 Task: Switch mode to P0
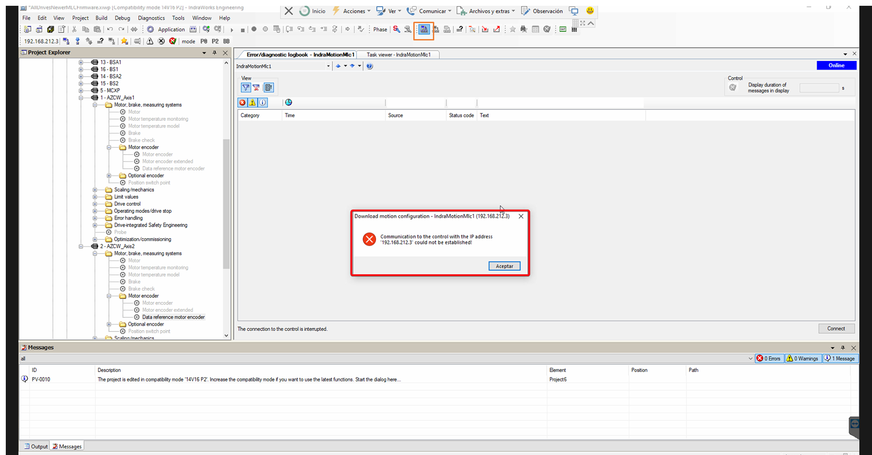(204, 41)
